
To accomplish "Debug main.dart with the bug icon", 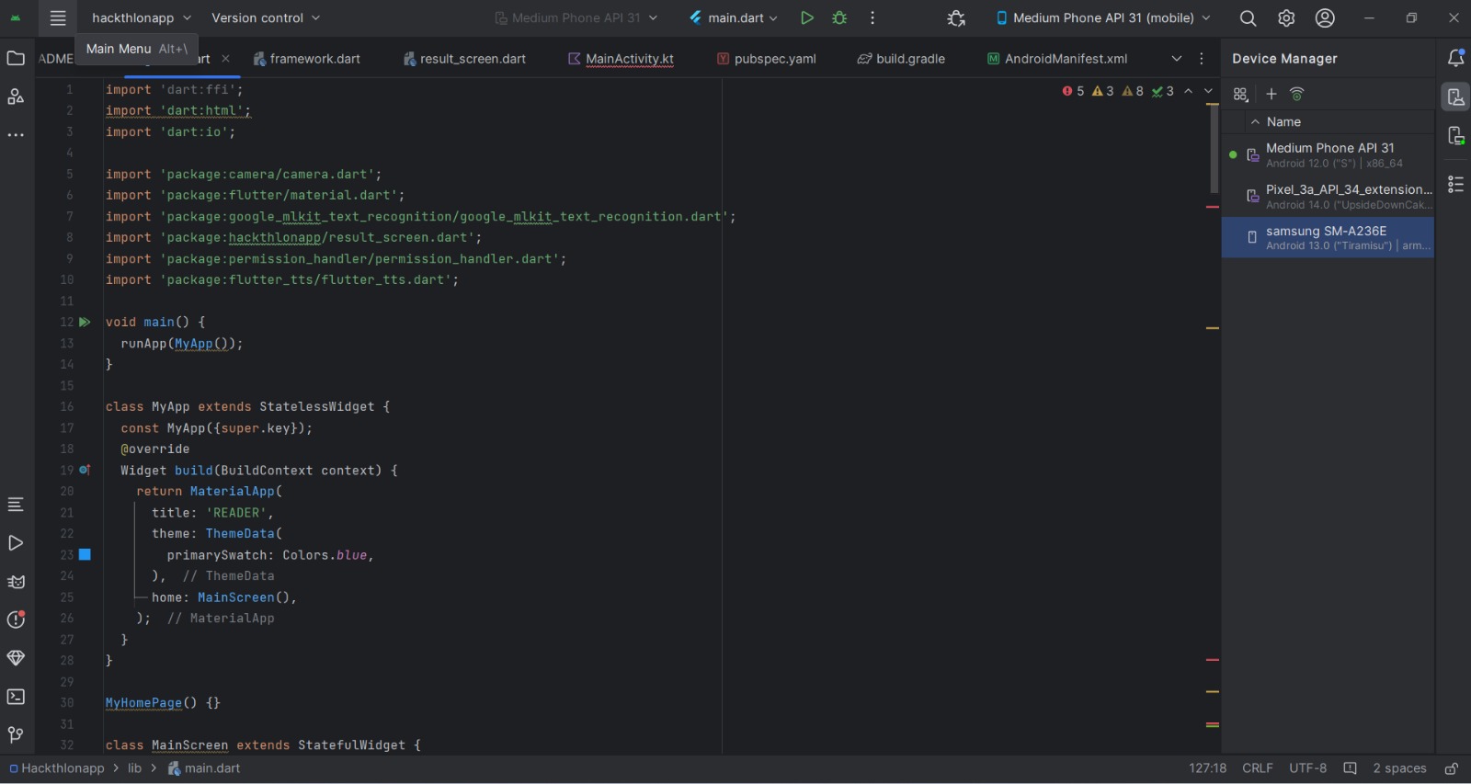I will pyautogui.click(x=839, y=17).
